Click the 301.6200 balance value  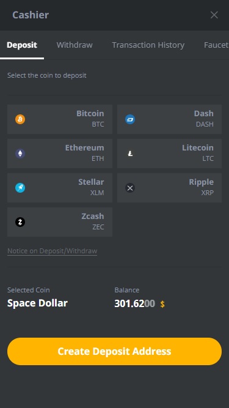[135, 303]
